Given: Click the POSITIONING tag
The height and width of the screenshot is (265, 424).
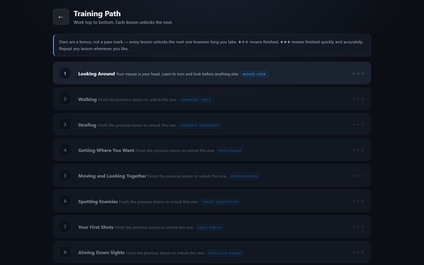Looking at the screenshot, I should (x=230, y=151).
